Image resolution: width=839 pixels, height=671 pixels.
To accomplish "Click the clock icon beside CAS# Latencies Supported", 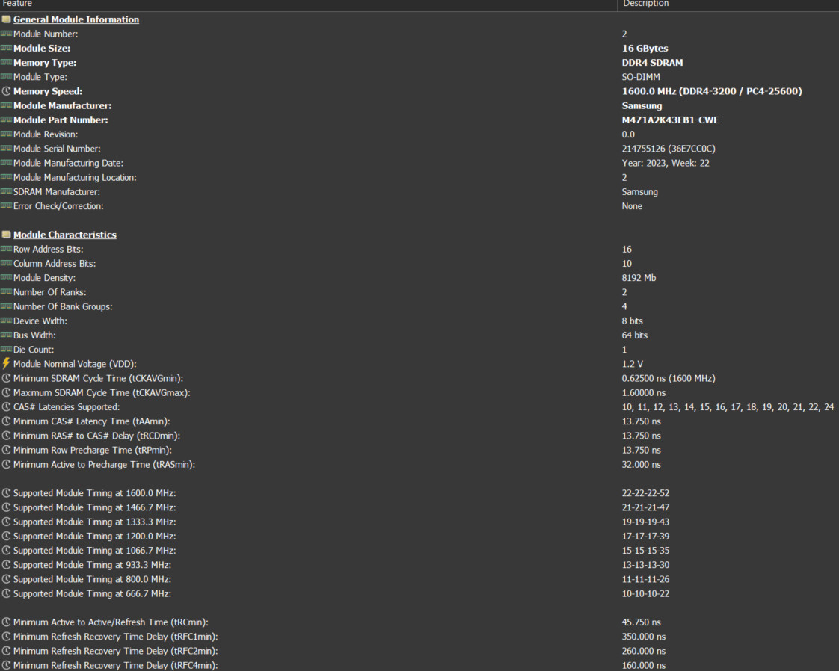I will (6, 407).
